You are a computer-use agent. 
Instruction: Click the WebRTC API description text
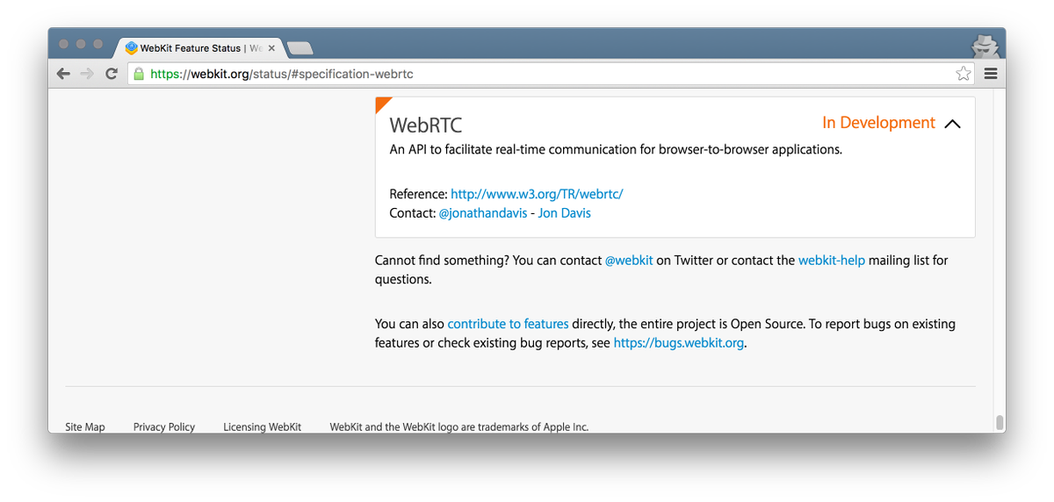616,149
